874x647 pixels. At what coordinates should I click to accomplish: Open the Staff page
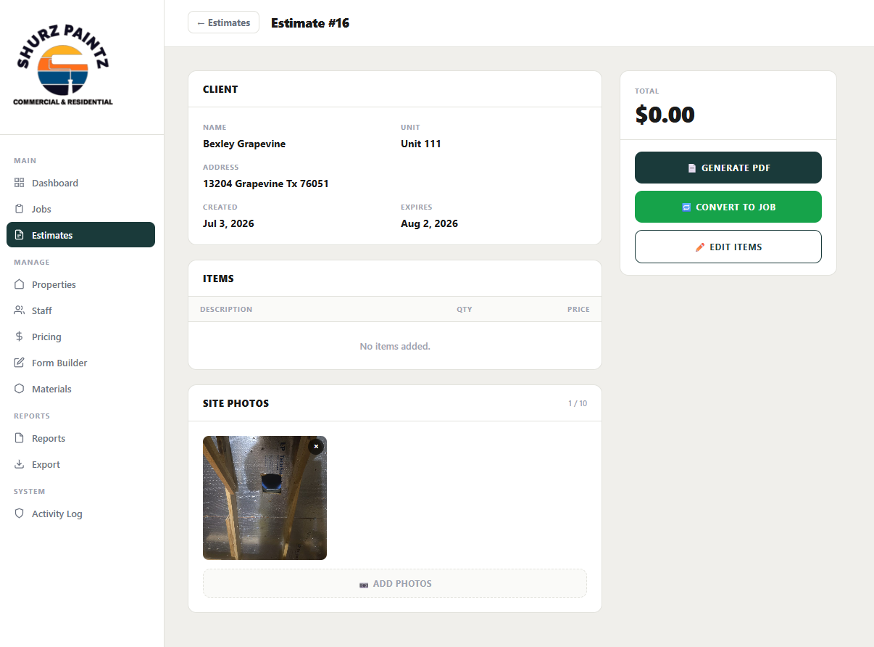(x=80, y=310)
